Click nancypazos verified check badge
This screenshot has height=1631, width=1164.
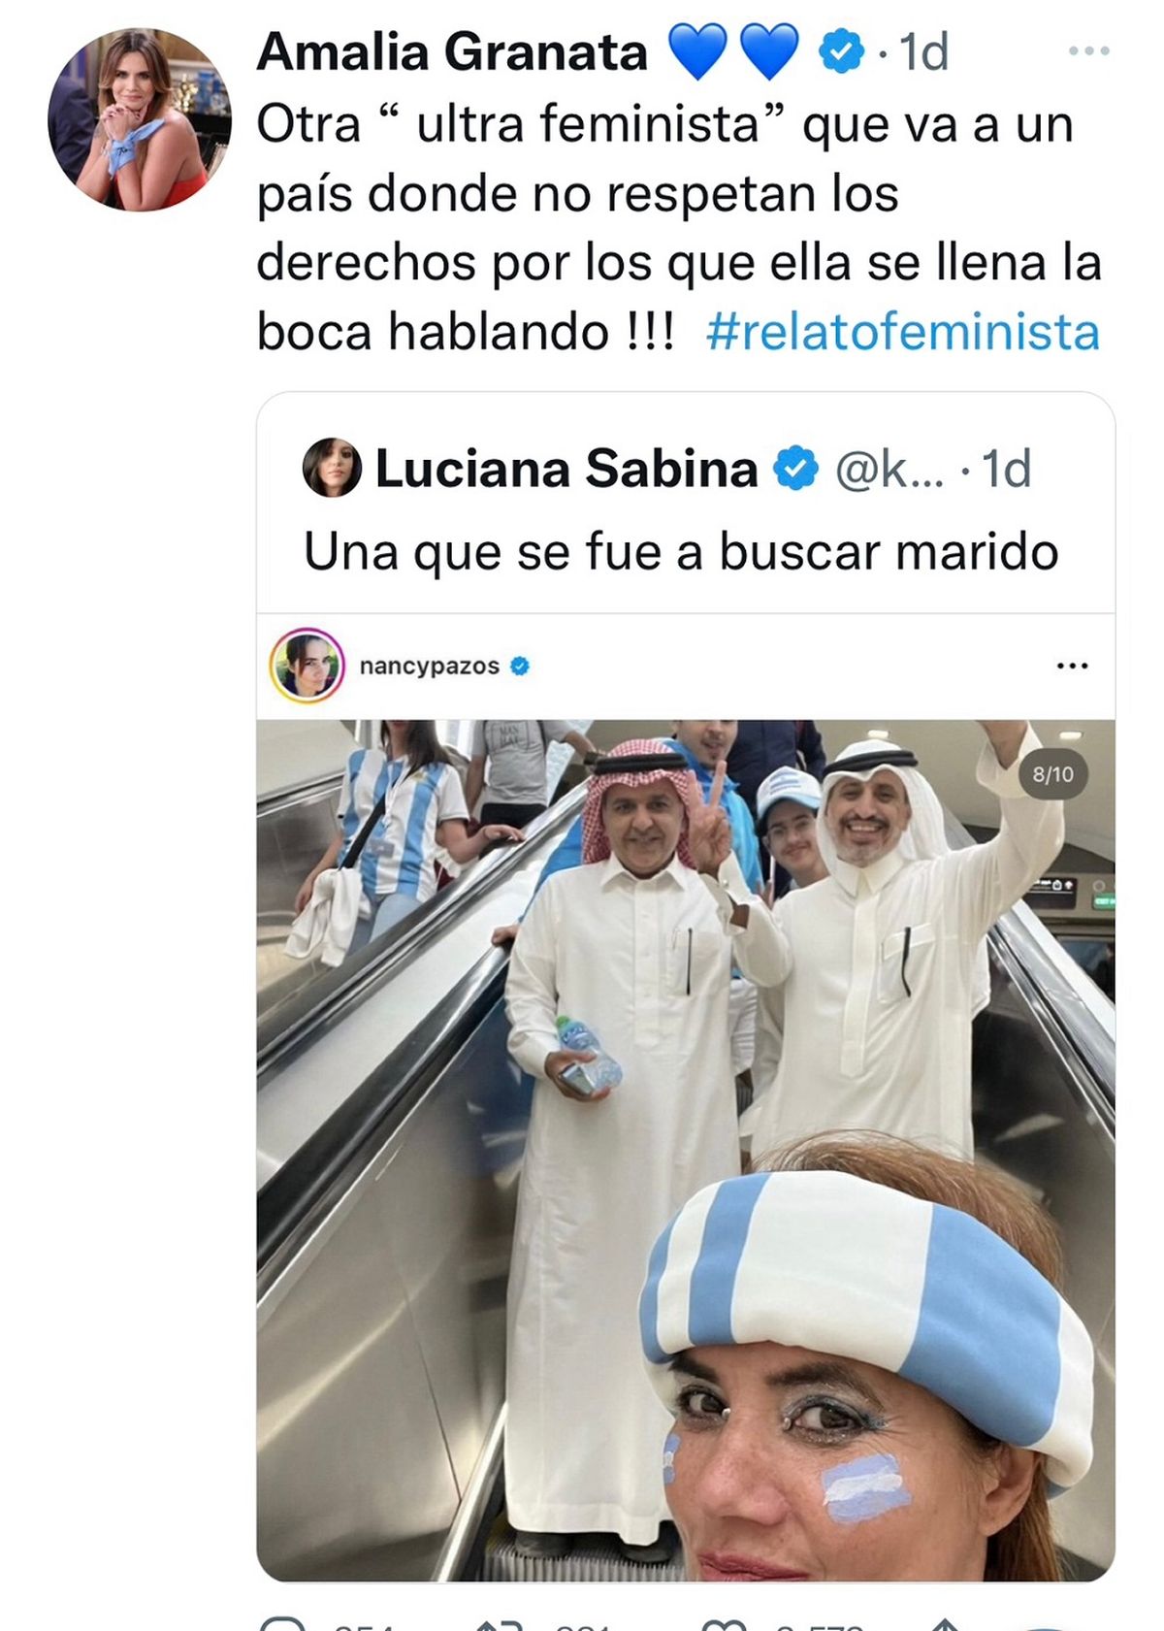tap(520, 666)
